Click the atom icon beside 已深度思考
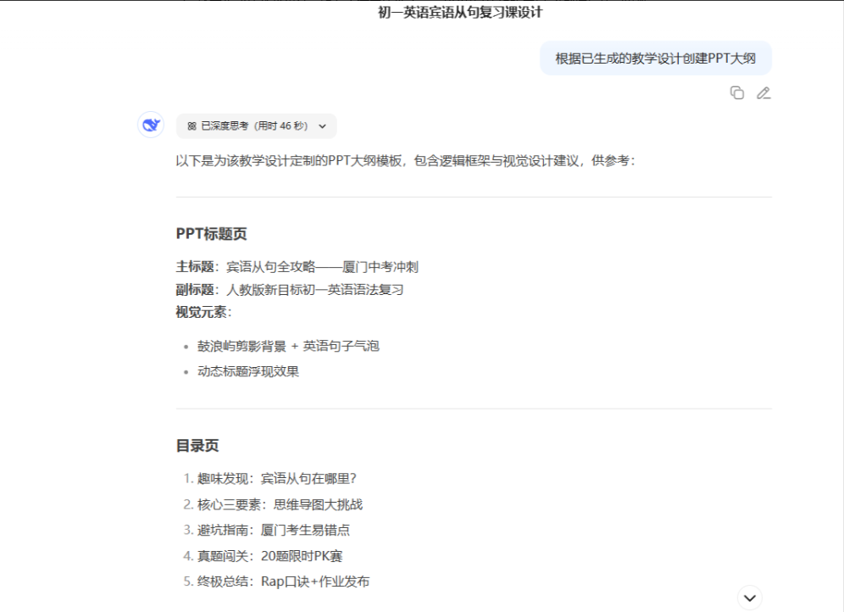The height and width of the screenshot is (612, 844). point(192,126)
